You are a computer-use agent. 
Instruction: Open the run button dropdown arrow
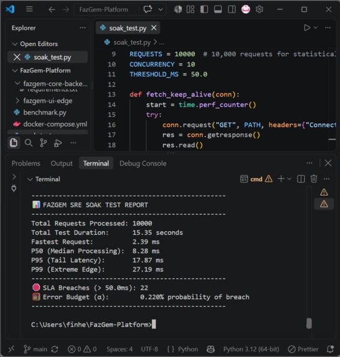tap(316, 27)
